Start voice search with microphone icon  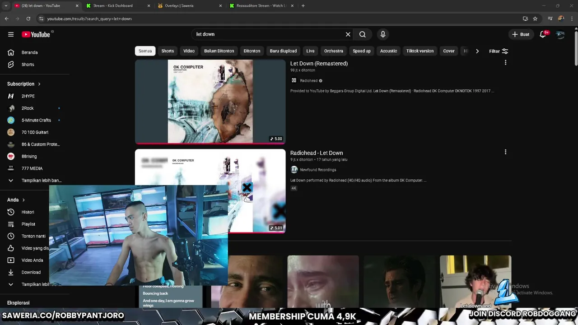click(x=383, y=34)
